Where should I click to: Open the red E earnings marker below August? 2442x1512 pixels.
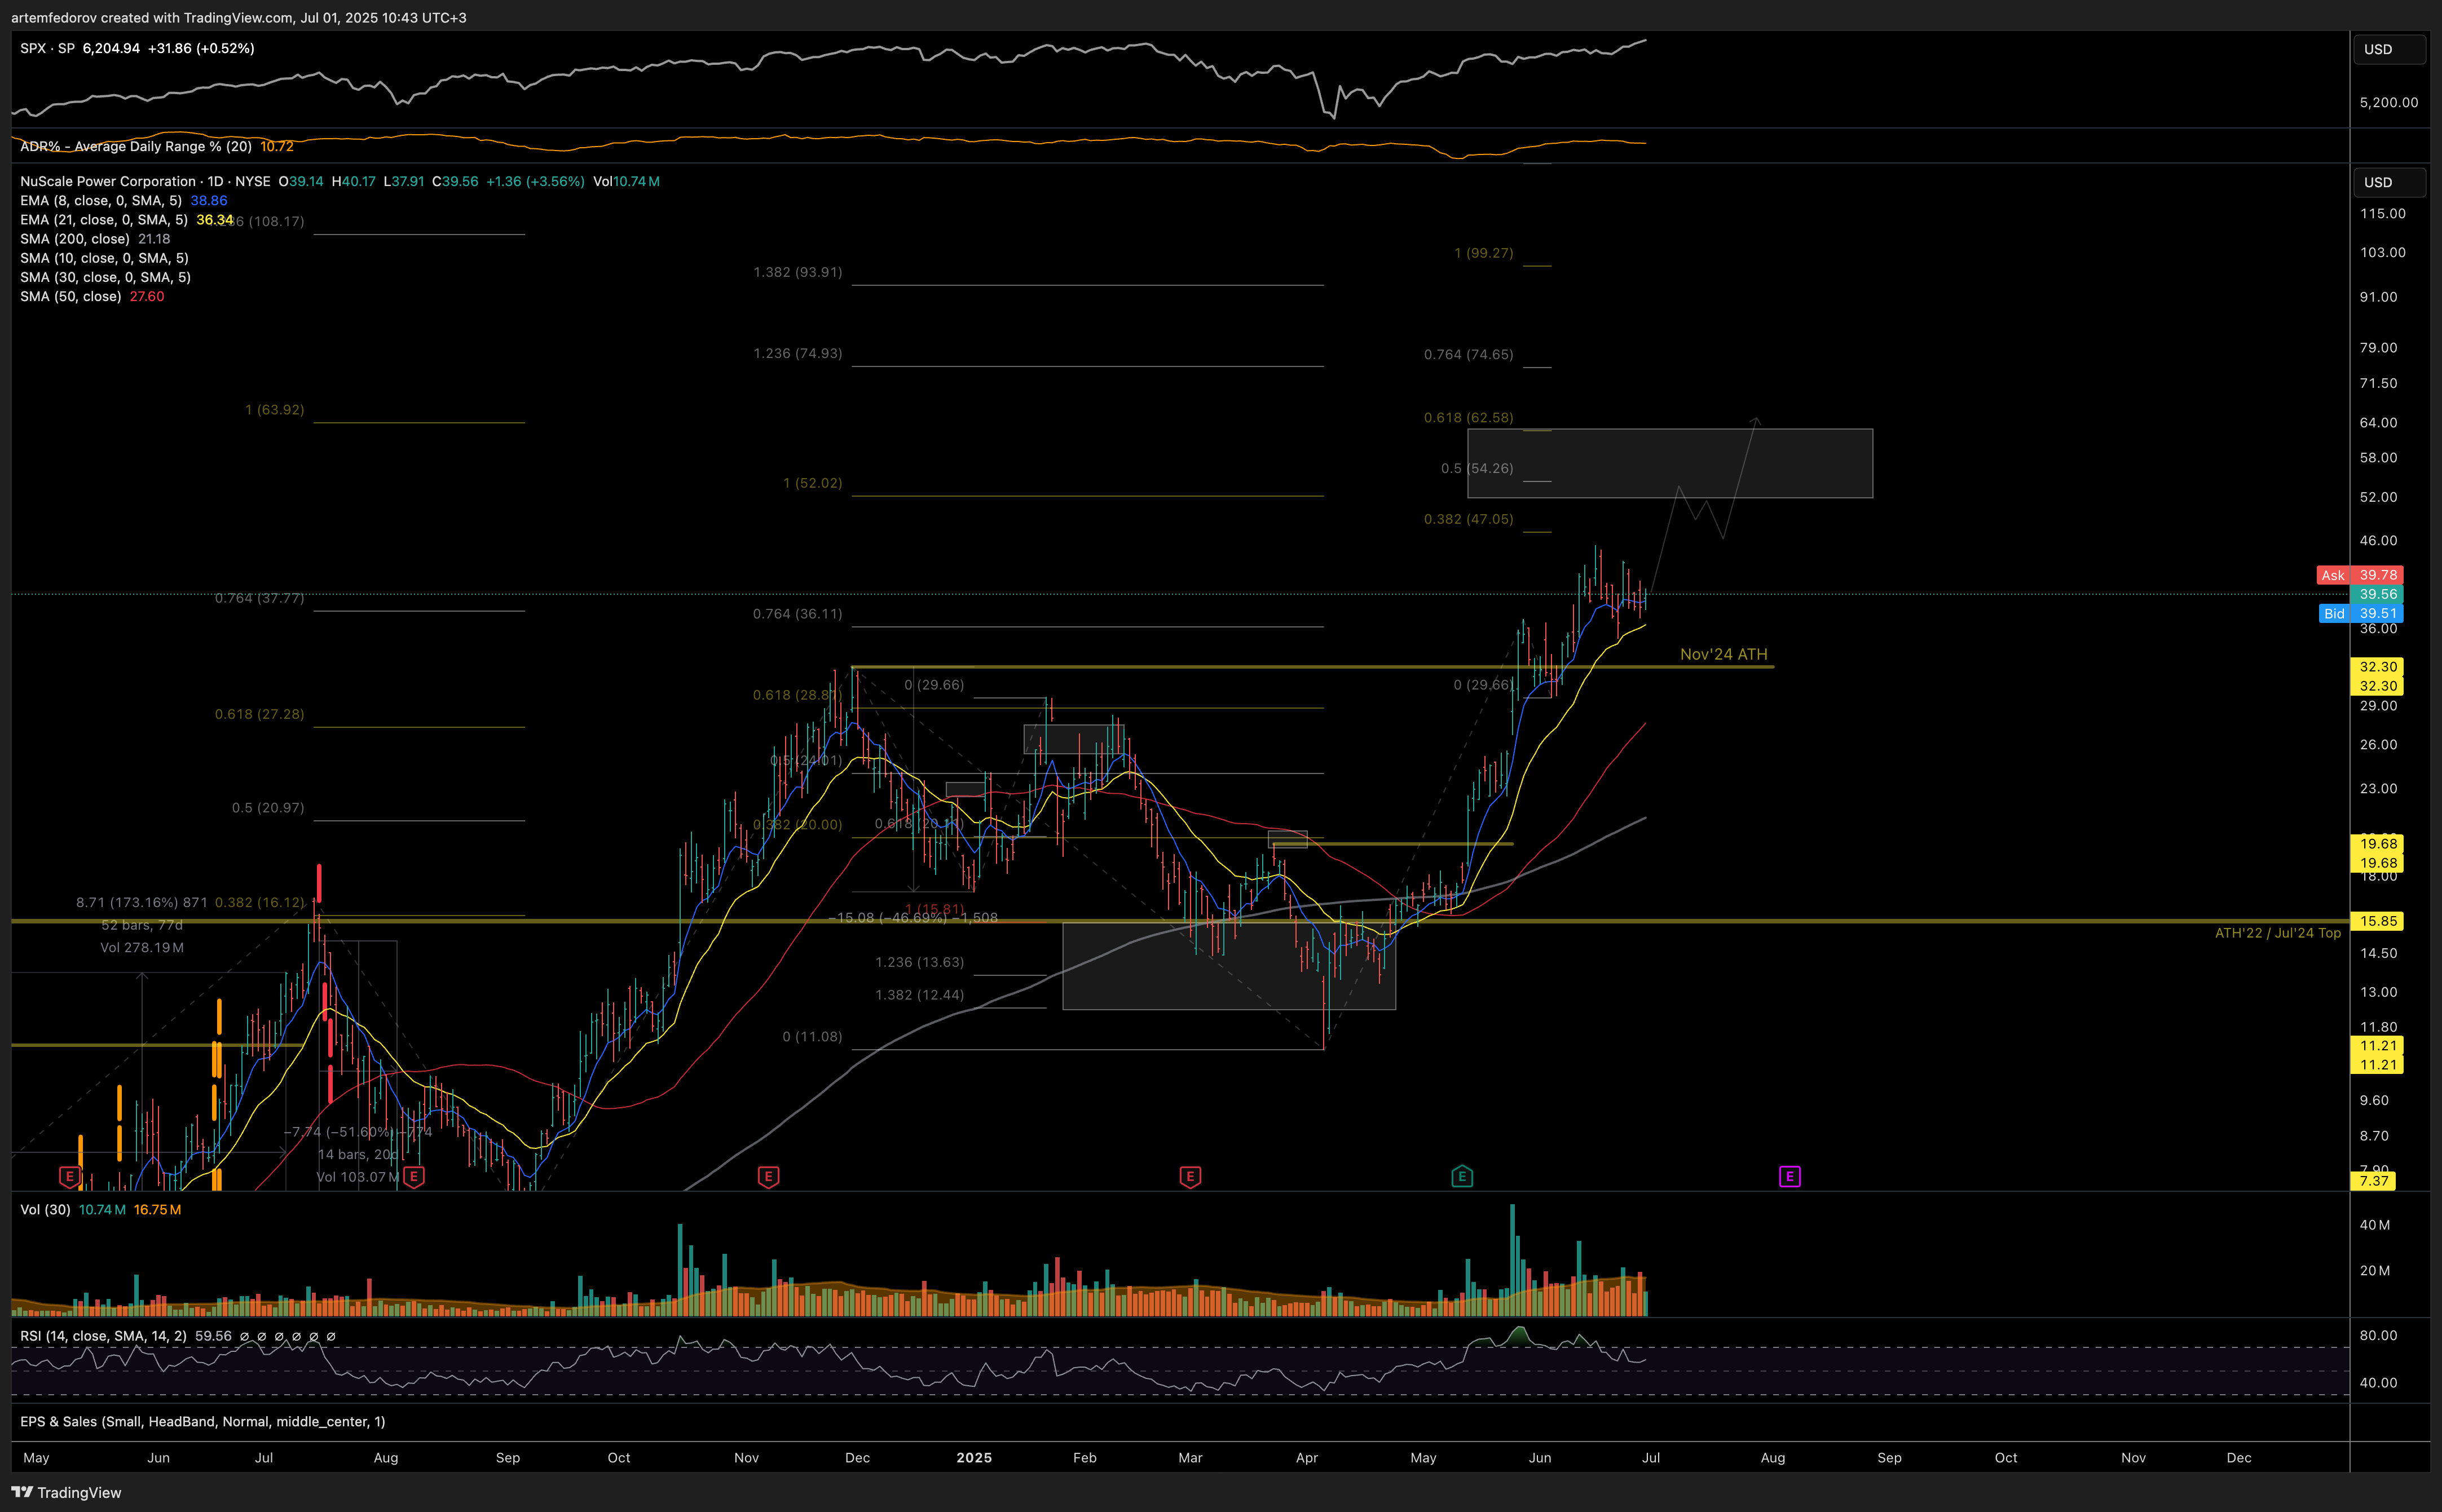413,1176
